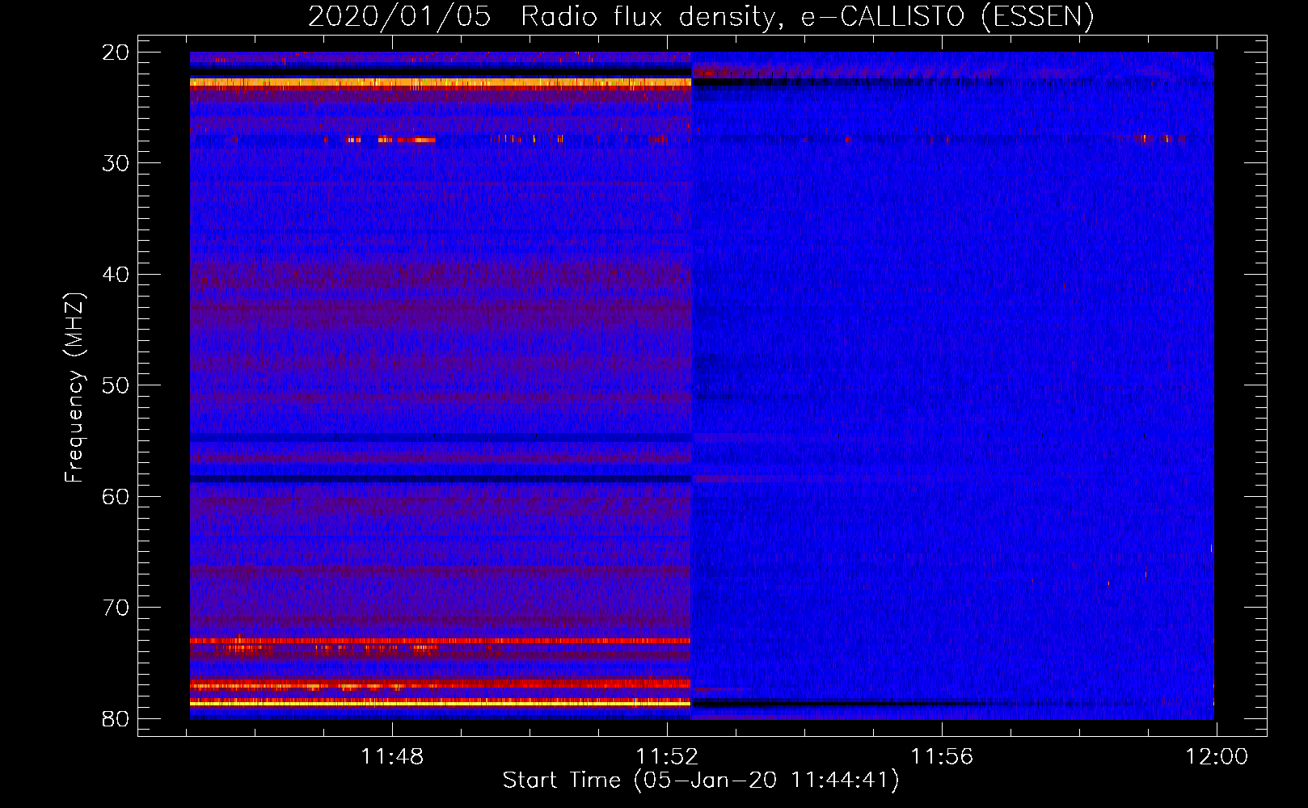Click the '11:56' time tick label
The height and width of the screenshot is (808, 1308).
pyautogui.click(x=942, y=757)
